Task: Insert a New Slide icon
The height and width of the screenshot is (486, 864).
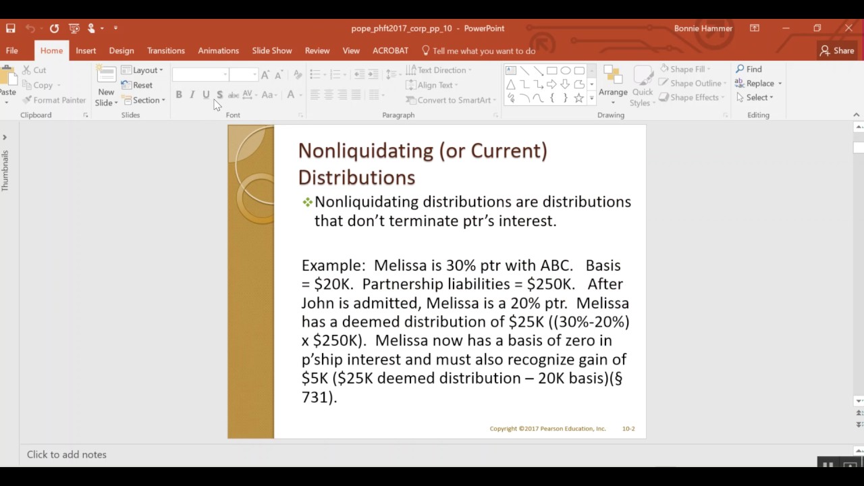Action: tap(106, 74)
